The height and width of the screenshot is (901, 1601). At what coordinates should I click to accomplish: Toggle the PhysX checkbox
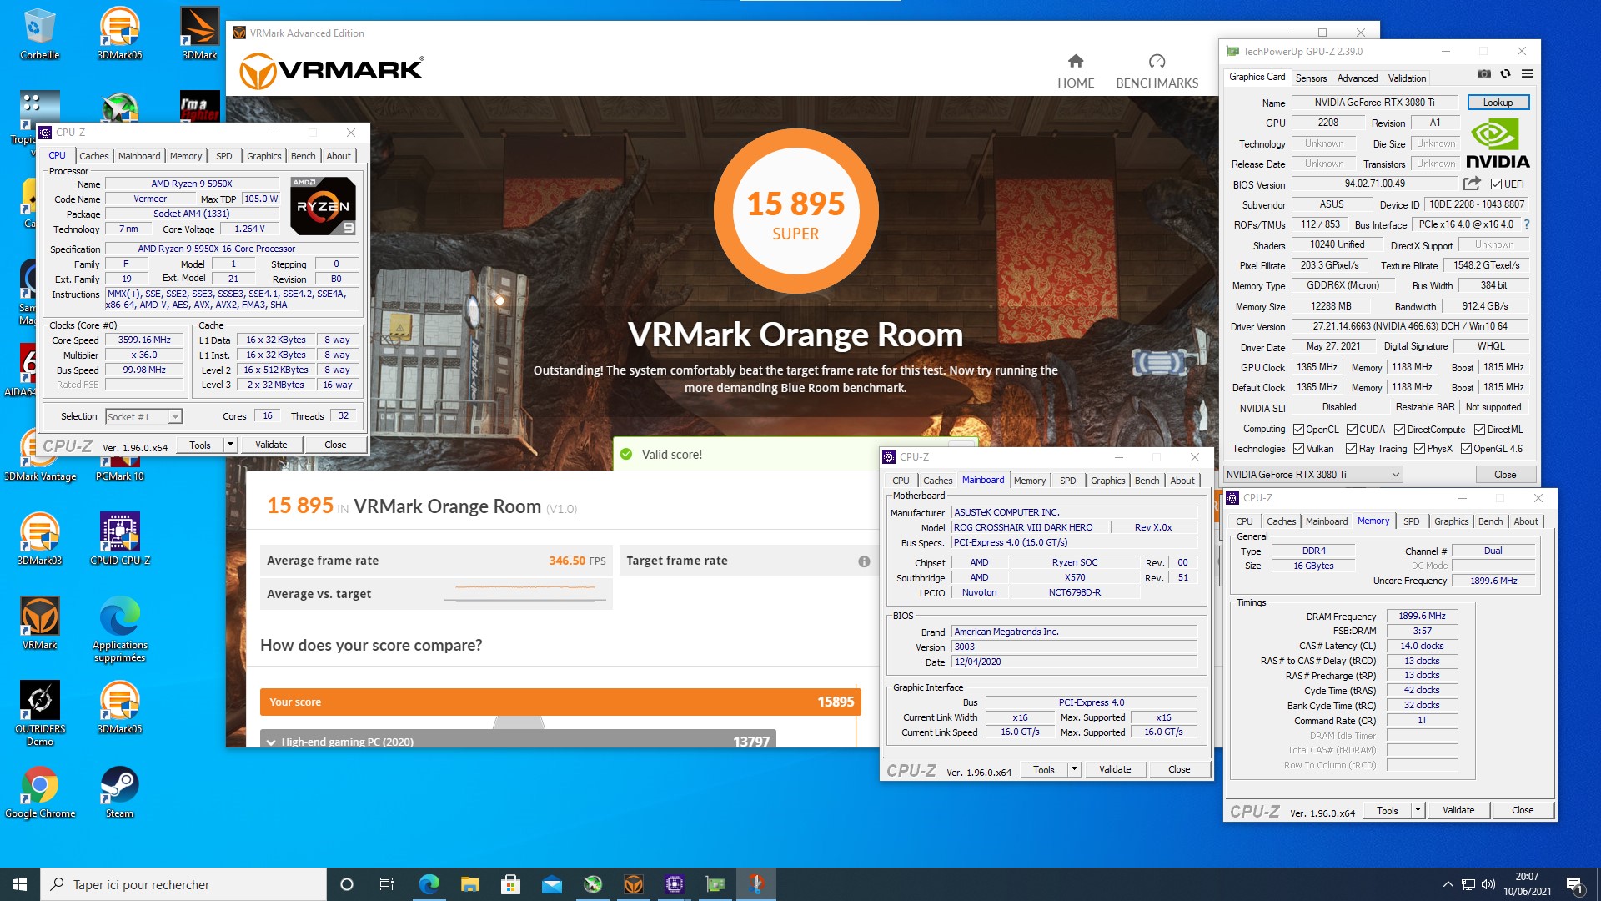[x=1419, y=449]
